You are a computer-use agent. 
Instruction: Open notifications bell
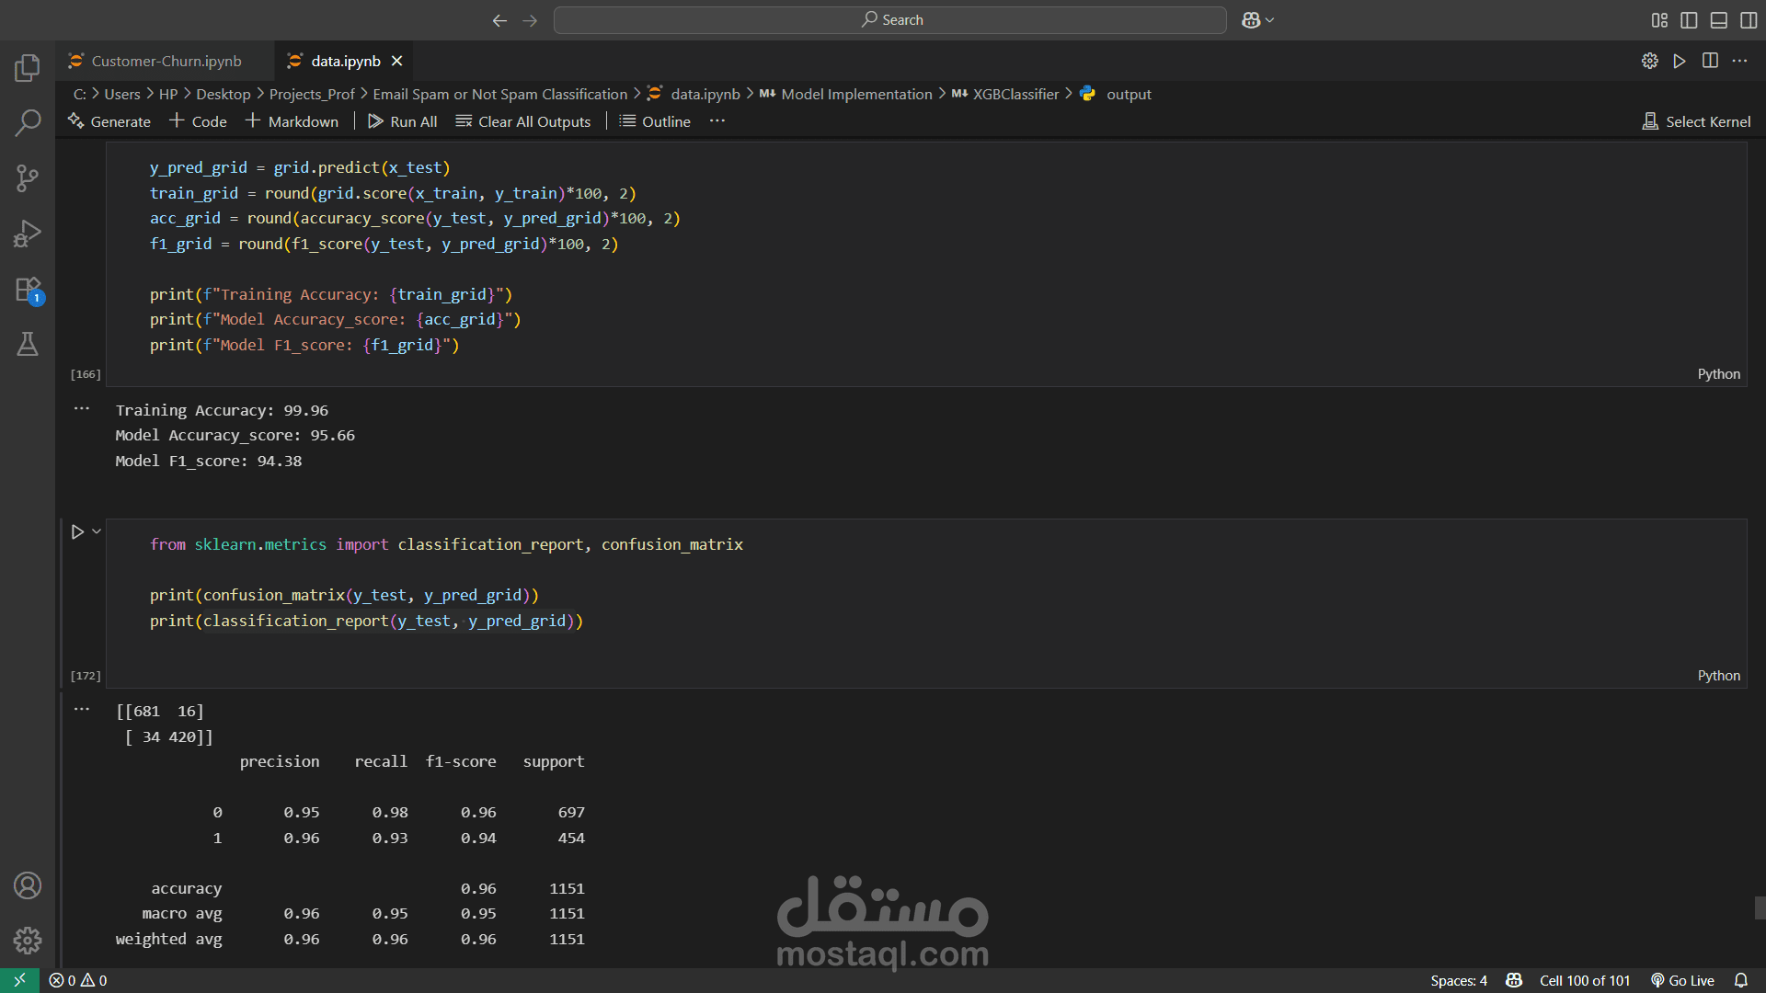point(1741,980)
